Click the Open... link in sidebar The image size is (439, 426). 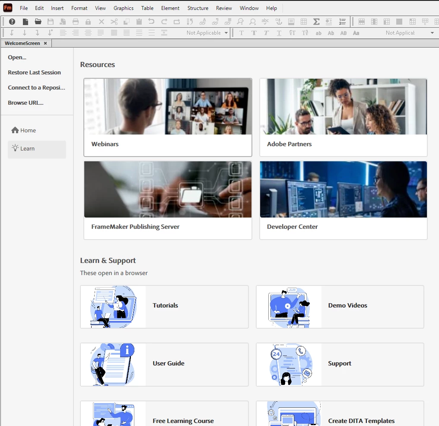17,57
